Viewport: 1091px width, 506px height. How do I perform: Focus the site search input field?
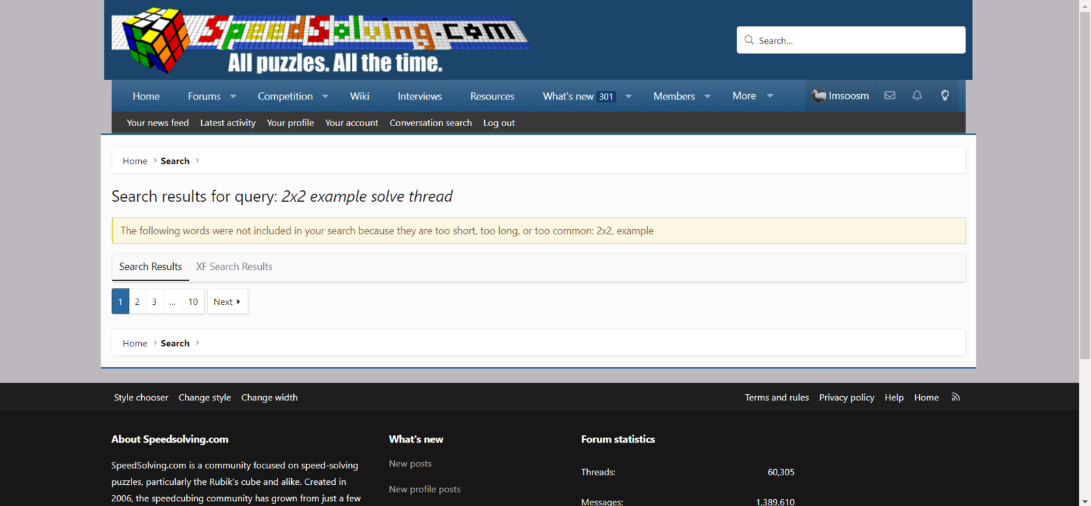tap(851, 40)
